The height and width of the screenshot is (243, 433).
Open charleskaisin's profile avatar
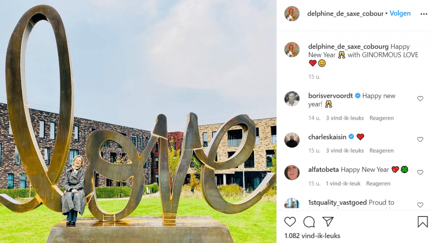click(x=292, y=140)
